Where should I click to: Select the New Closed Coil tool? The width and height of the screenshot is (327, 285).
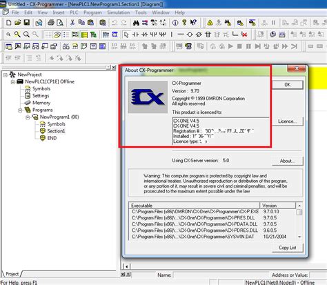coord(199,35)
